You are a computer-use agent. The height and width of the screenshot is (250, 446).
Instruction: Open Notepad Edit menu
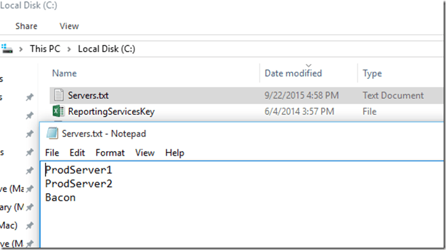77,153
